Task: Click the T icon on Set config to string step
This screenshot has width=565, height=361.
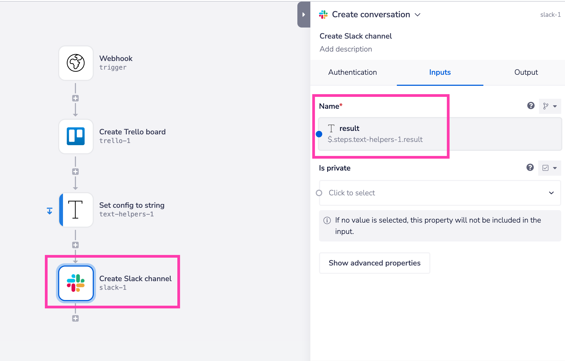Action: coord(76,210)
